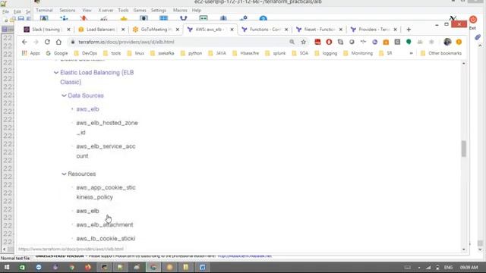Image resolution: width=486 pixels, height=273 pixels.
Task: Open the Windows Start button
Action: [6, 267]
